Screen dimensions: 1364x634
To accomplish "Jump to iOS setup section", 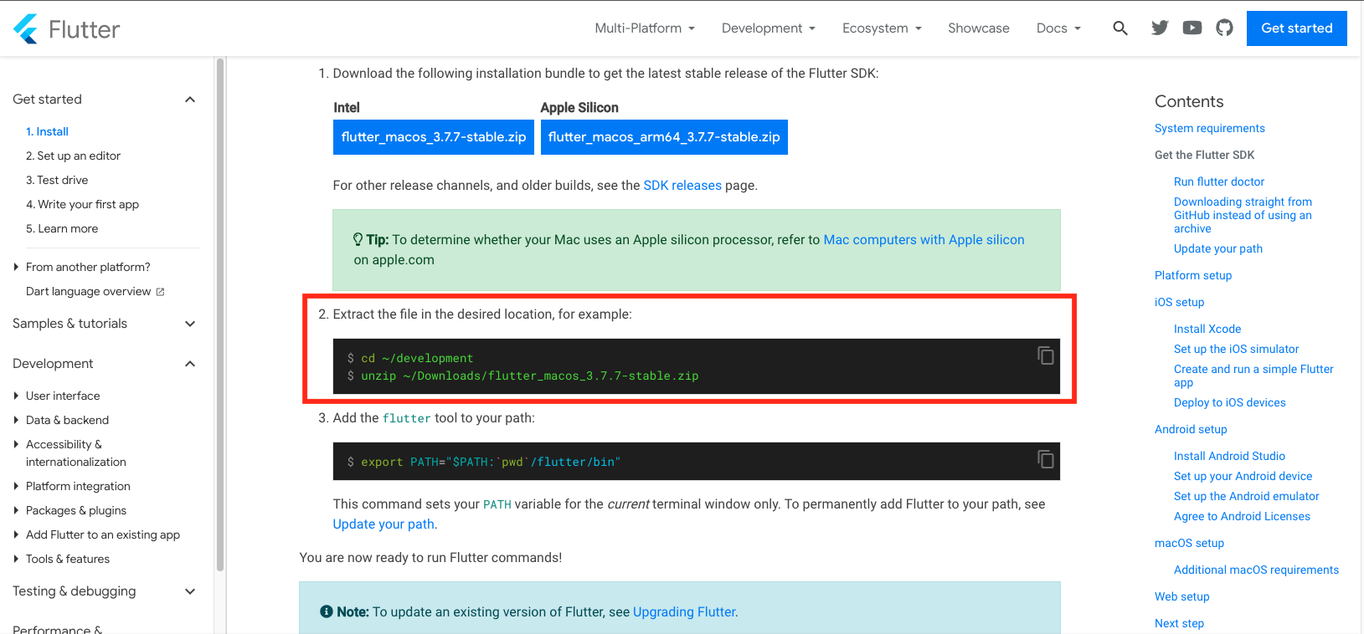I will pyautogui.click(x=1180, y=302).
